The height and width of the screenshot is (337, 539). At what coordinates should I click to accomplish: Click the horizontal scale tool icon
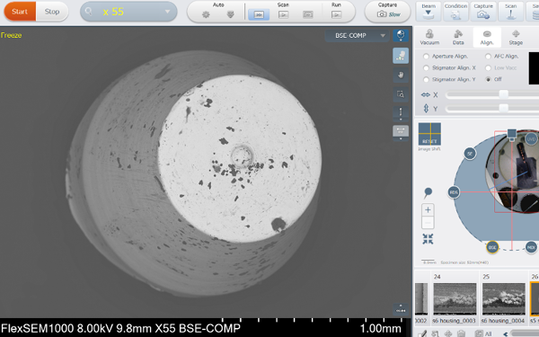[x=401, y=132]
